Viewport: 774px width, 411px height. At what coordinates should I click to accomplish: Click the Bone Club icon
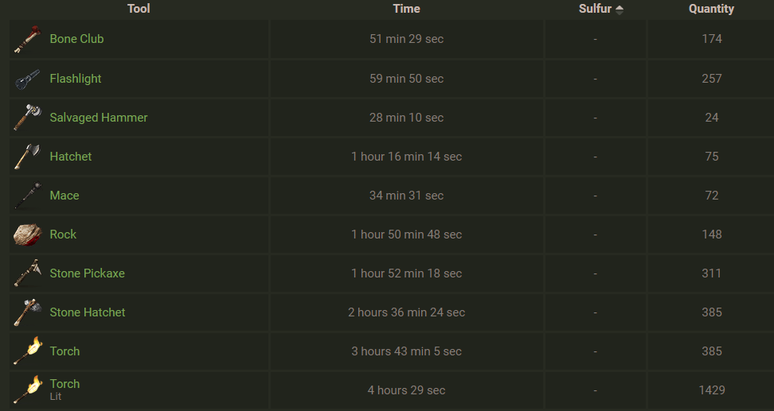28,40
